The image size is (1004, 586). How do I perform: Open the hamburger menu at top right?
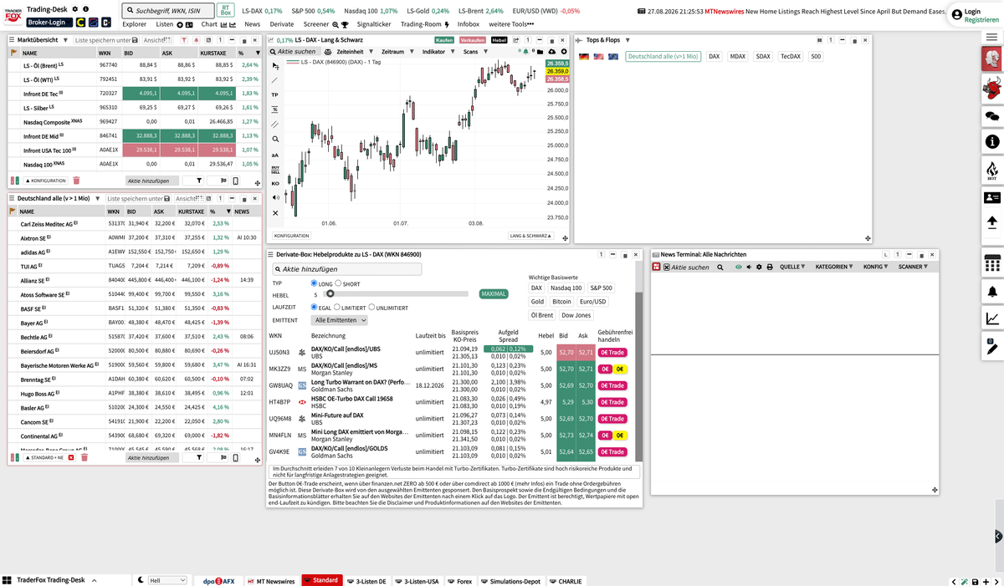click(992, 38)
